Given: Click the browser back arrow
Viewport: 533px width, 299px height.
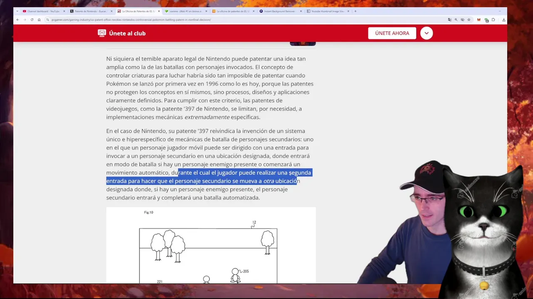Looking at the screenshot, I should coord(17,20).
